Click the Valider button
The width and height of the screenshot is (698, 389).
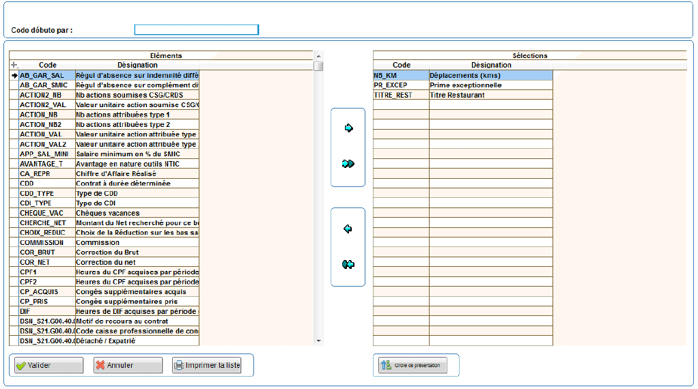point(48,365)
